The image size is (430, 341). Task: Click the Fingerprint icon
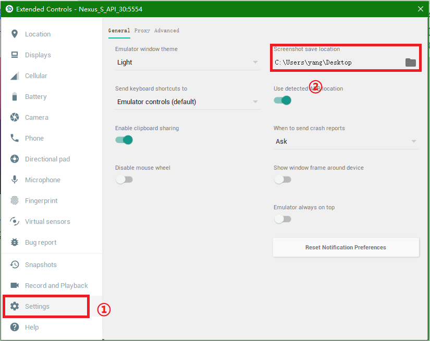(15, 200)
